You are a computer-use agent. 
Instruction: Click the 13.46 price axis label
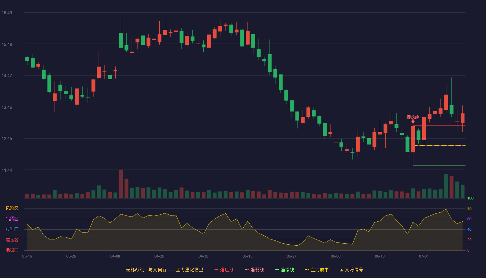[7, 107]
